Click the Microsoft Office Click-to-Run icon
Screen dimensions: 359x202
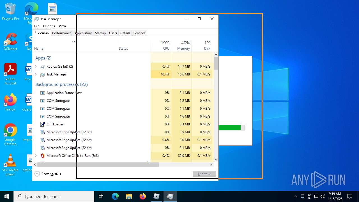[43, 156]
